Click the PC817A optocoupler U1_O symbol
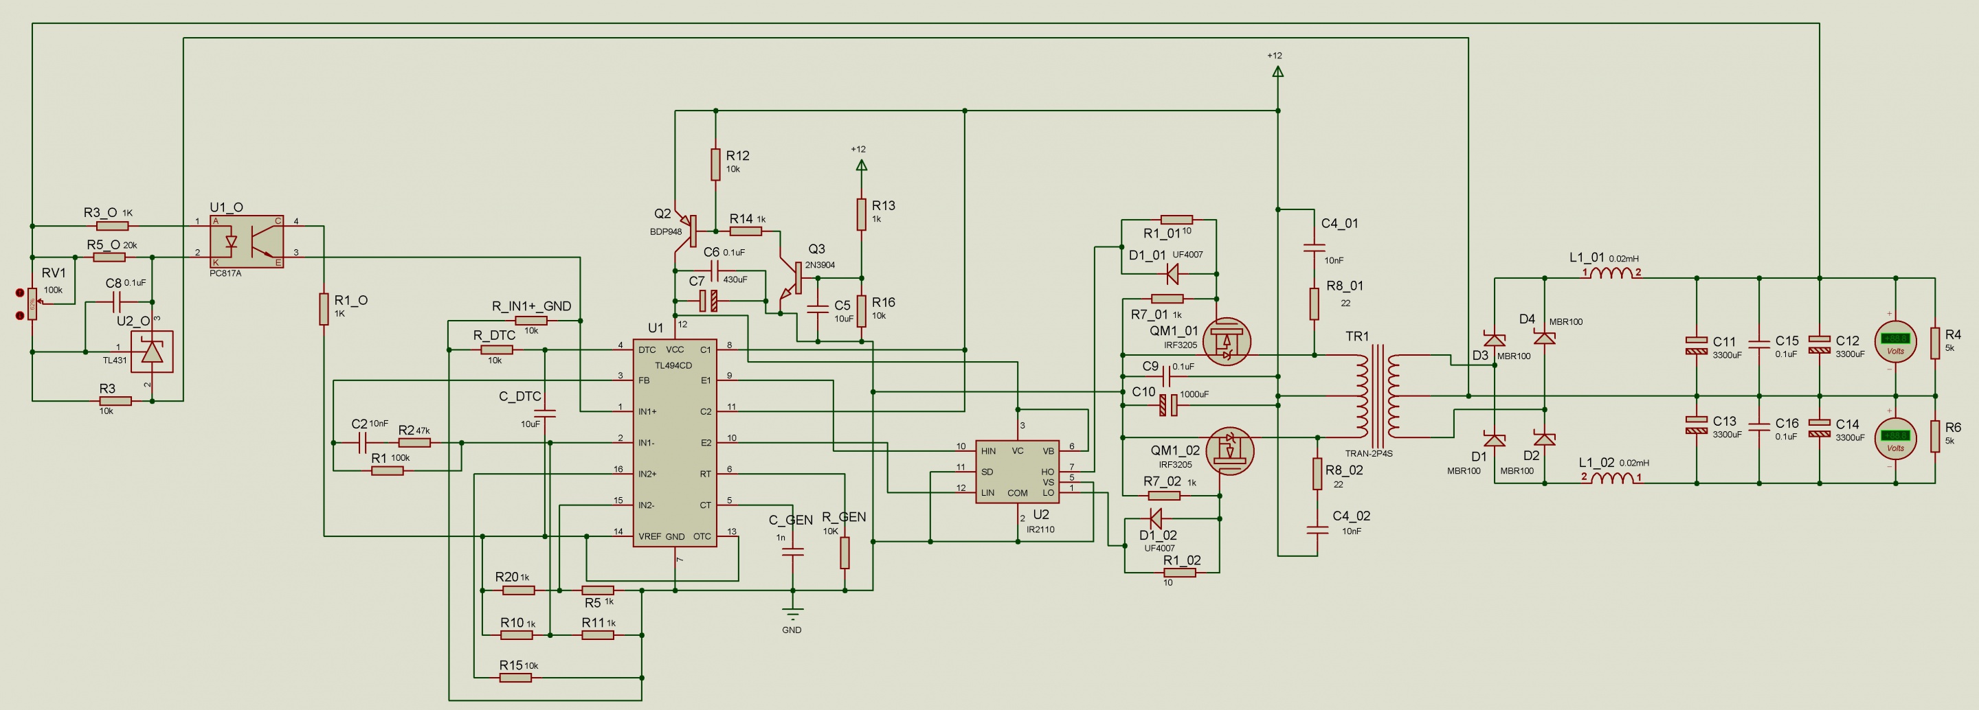Viewport: 1979px width, 710px height. (247, 242)
